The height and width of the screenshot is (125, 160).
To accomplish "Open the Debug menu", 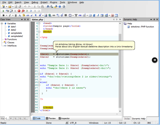I will 35,2.
